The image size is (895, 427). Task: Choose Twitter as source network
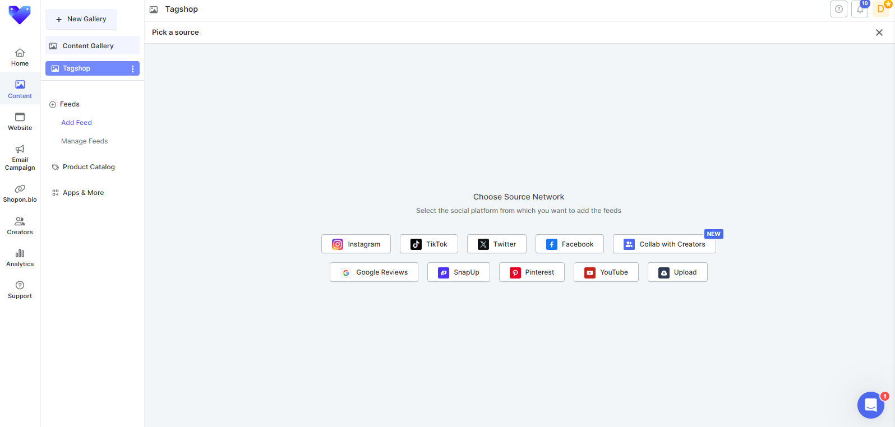(497, 244)
